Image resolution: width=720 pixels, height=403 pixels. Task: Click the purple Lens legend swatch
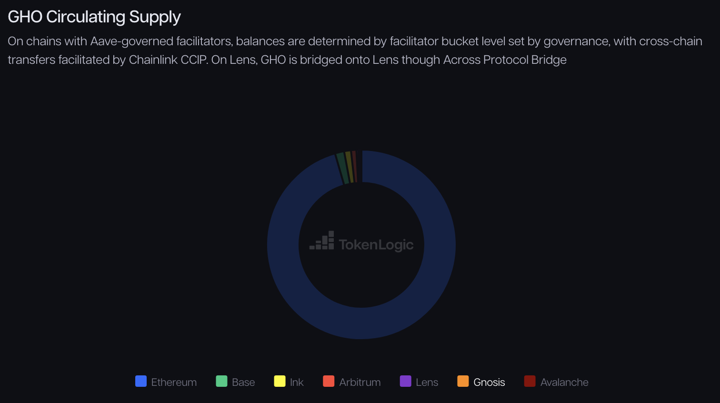[x=405, y=381]
